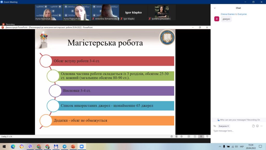This screenshot has width=266, height=150.
Task: Open more chat options ellipsis
Action: (x=261, y=126)
